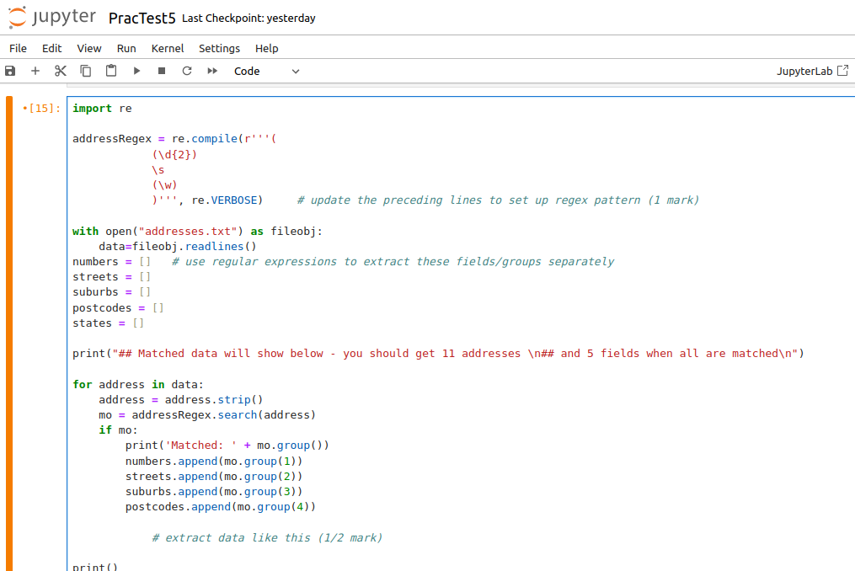Open the cell type dropdown showing Code
The image size is (855, 571).
point(266,71)
